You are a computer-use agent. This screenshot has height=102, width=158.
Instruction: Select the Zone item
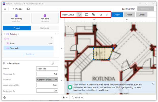[29, 43]
